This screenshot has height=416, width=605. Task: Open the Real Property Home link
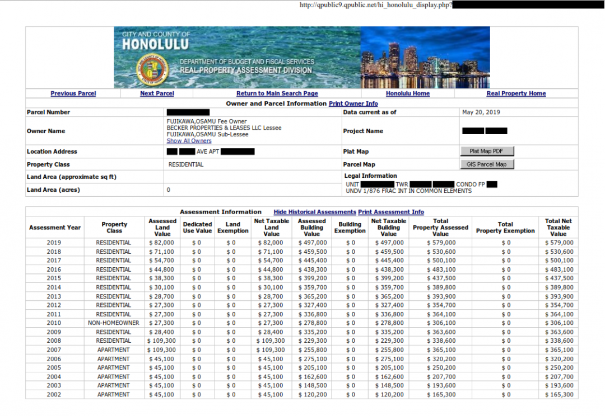pyautogui.click(x=516, y=93)
